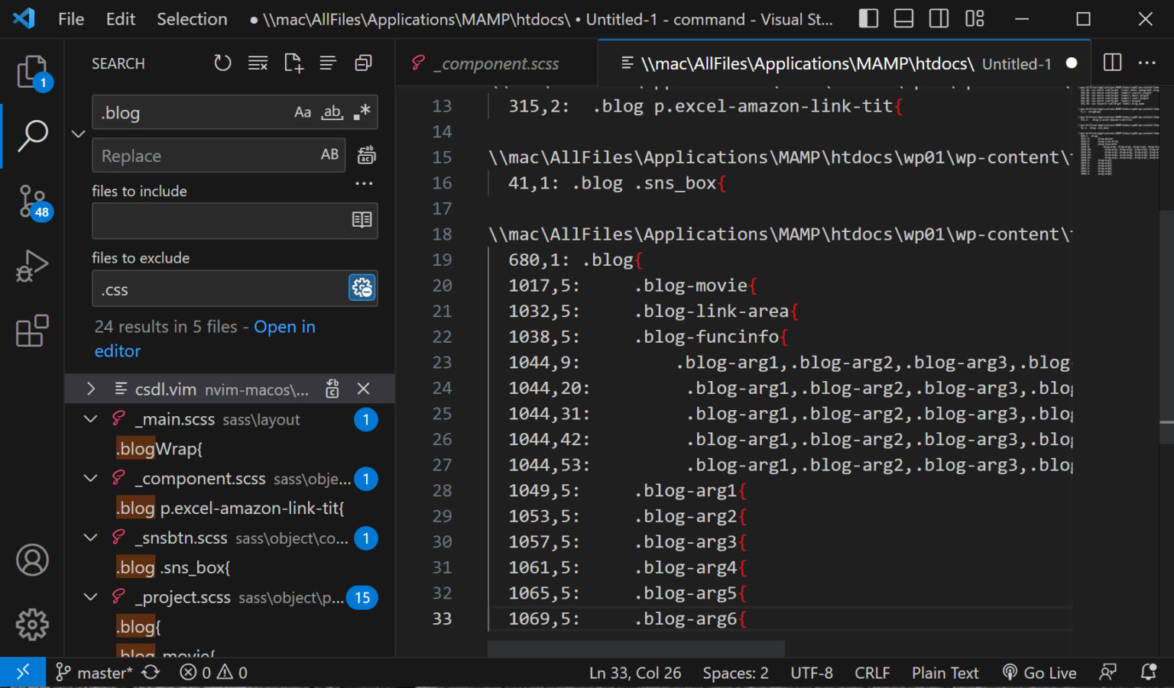Enable Match Case in search
The height and width of the screenshot is (688, 1174).
click(303, 112)
